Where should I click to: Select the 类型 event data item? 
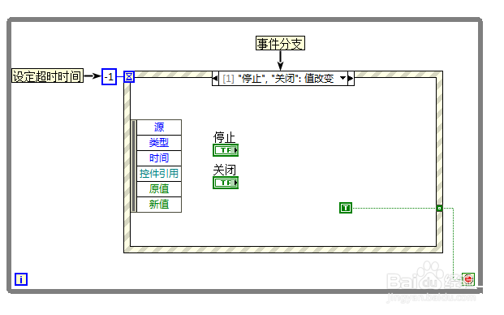(x=159, y=143)
